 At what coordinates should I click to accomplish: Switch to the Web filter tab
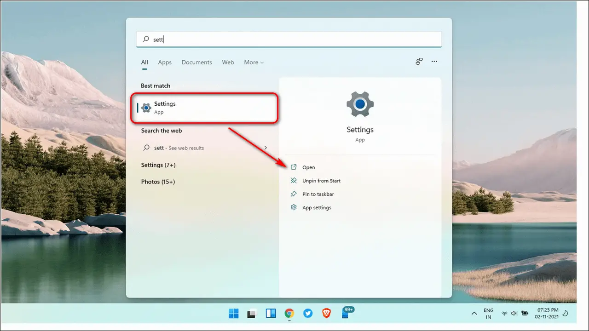[x=228, y=63]
